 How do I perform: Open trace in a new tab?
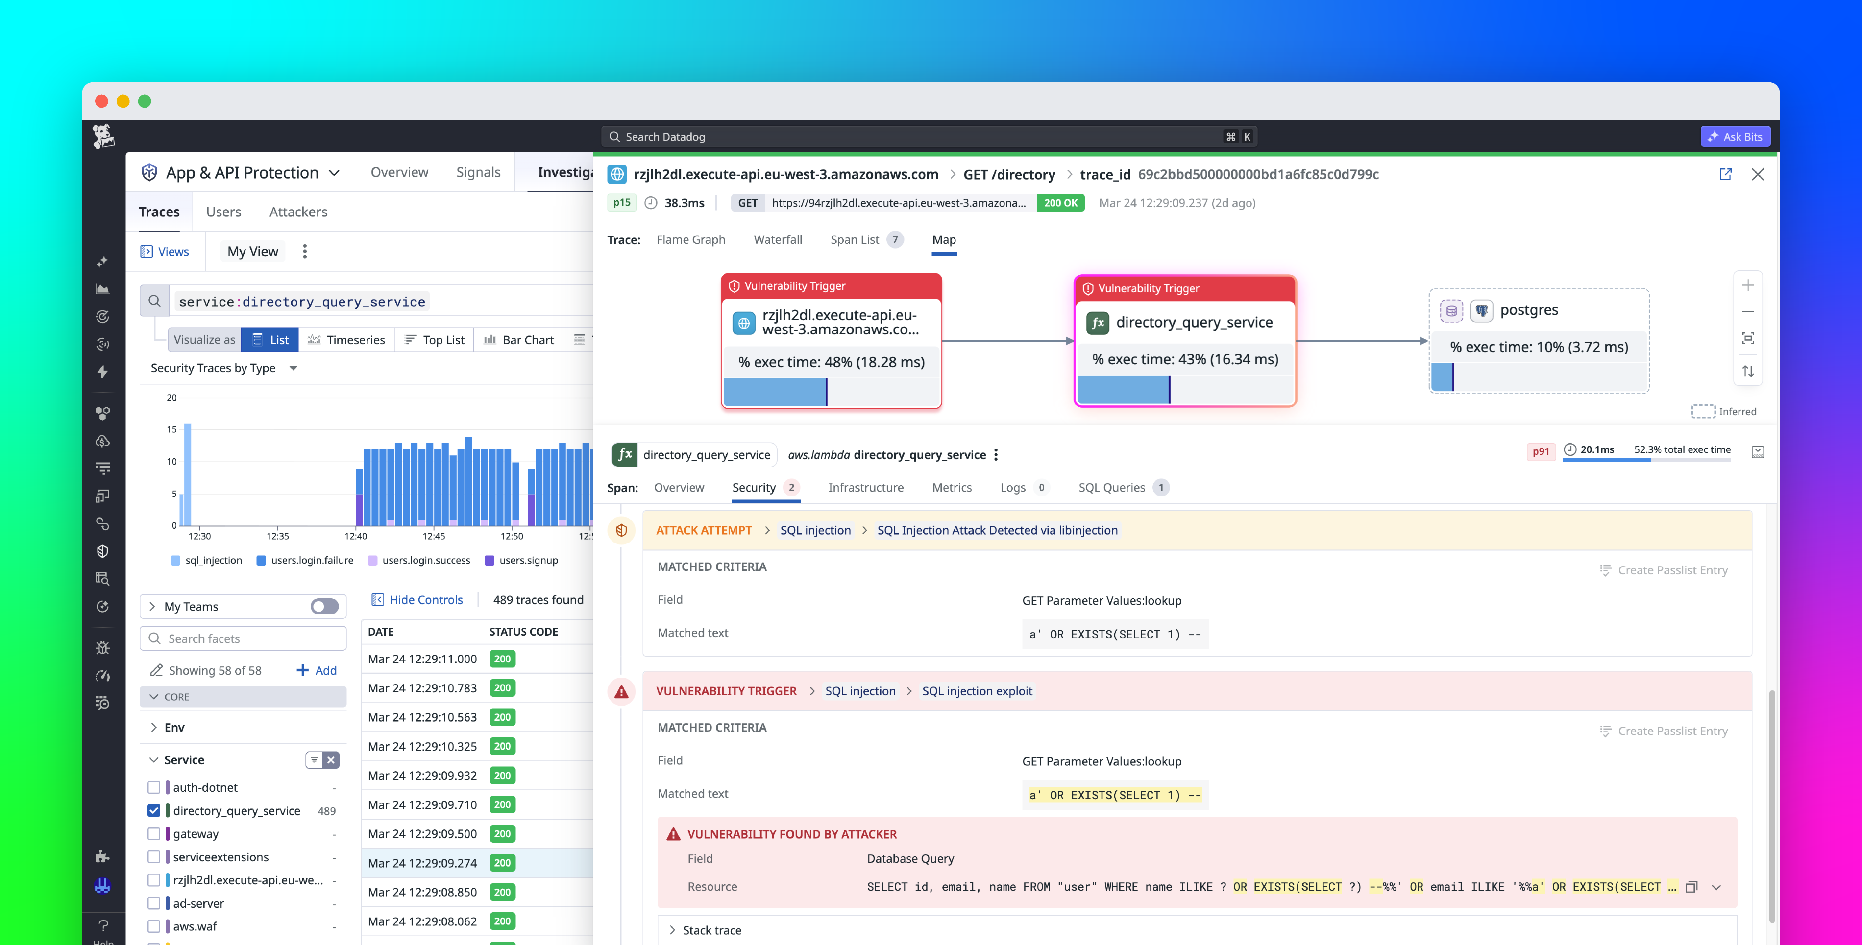(x=1726, y=174)
